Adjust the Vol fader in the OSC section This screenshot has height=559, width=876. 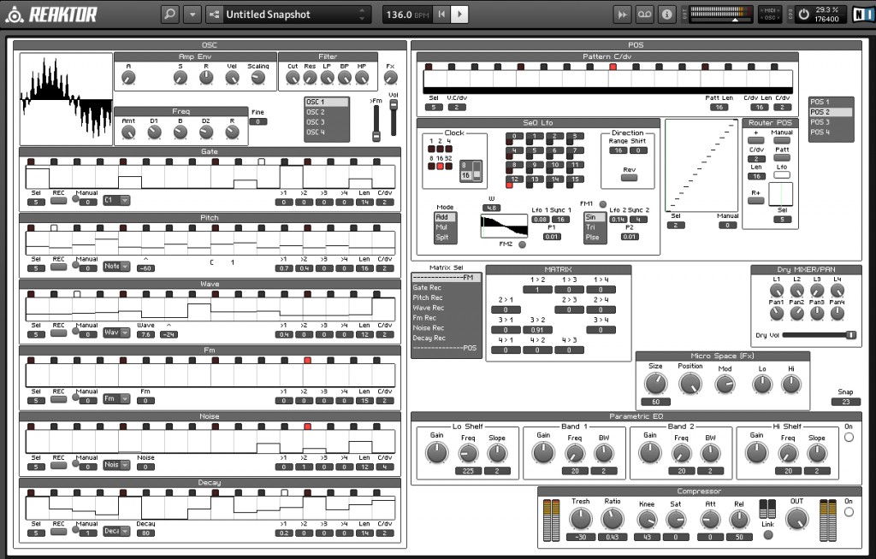click(394, 117)
